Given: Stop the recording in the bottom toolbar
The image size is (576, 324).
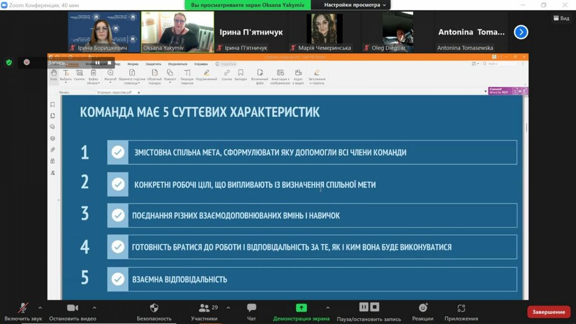Looking at the screenshot, I should [375, 307].
